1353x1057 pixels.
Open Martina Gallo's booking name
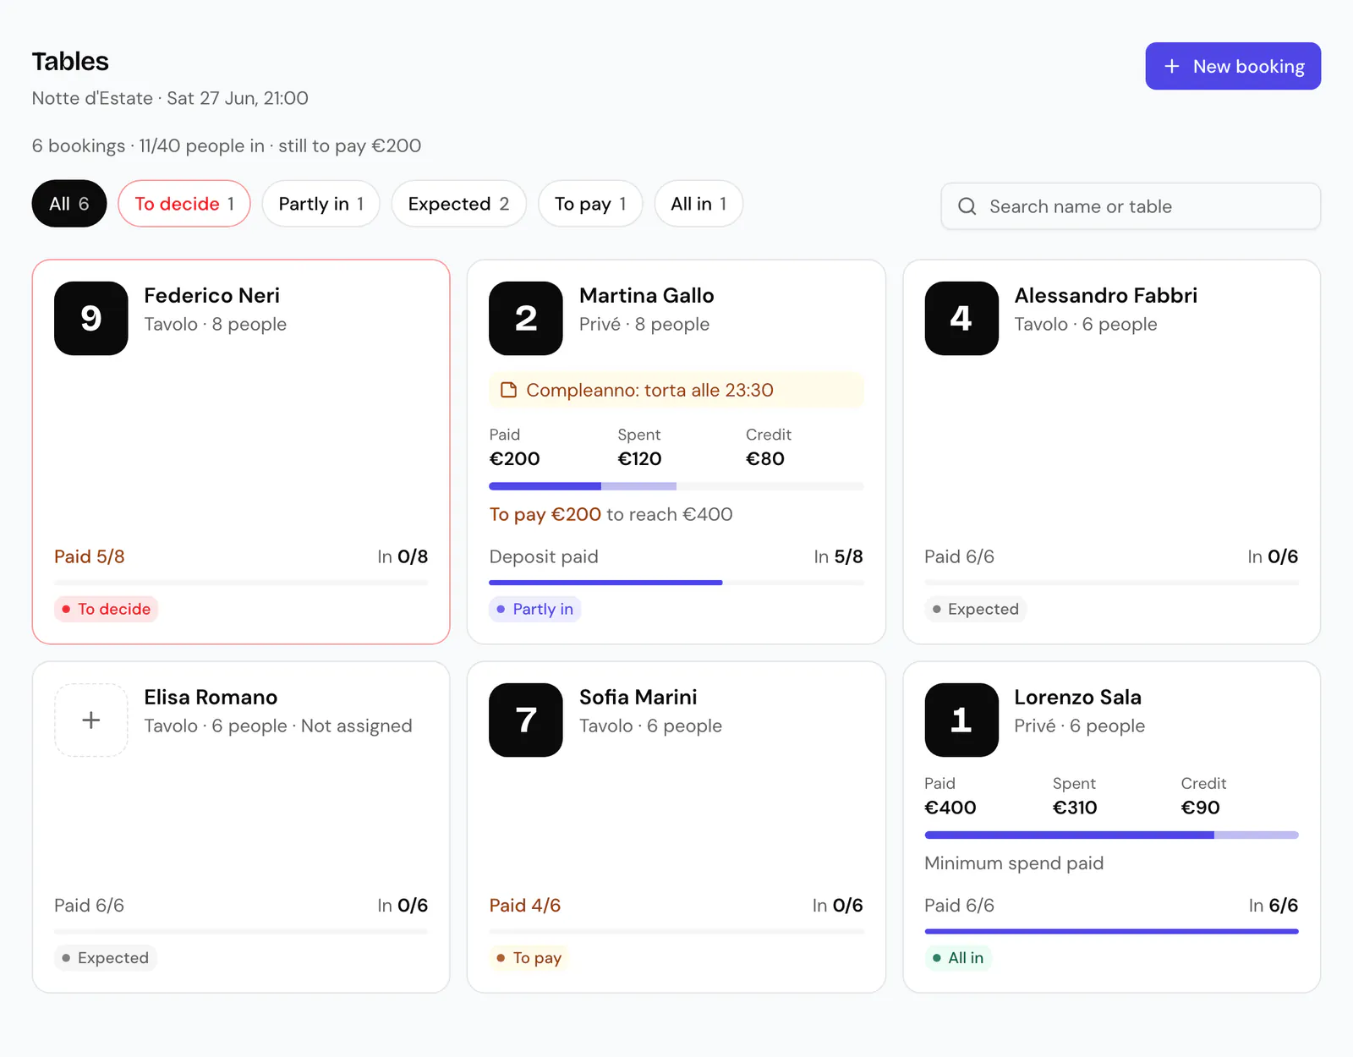(x=646, y=295)
